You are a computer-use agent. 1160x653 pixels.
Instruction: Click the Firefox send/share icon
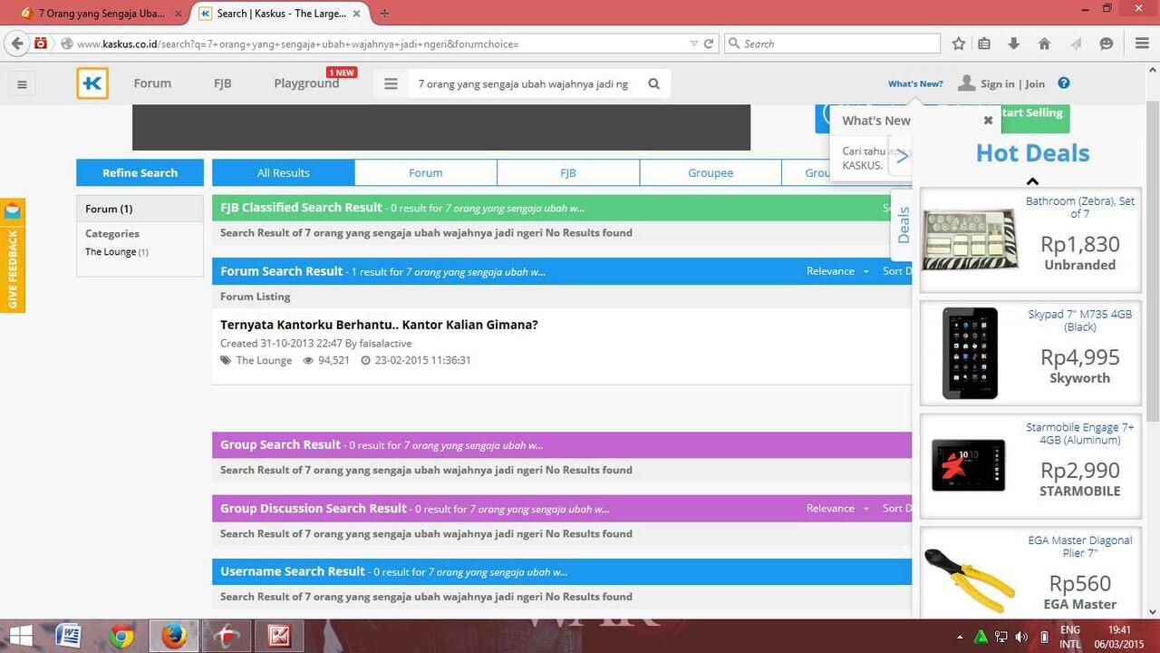point(1076,43)
